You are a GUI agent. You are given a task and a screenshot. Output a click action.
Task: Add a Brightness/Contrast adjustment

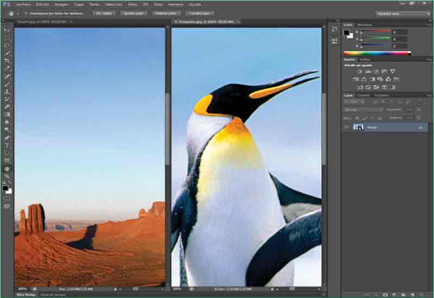click(359, 71)
